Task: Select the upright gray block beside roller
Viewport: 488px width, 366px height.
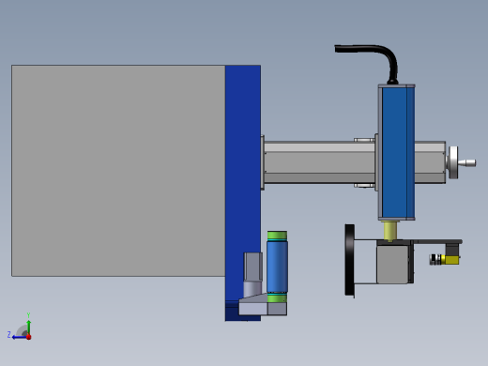Action: pyautogui.click(x=252, y=267)
